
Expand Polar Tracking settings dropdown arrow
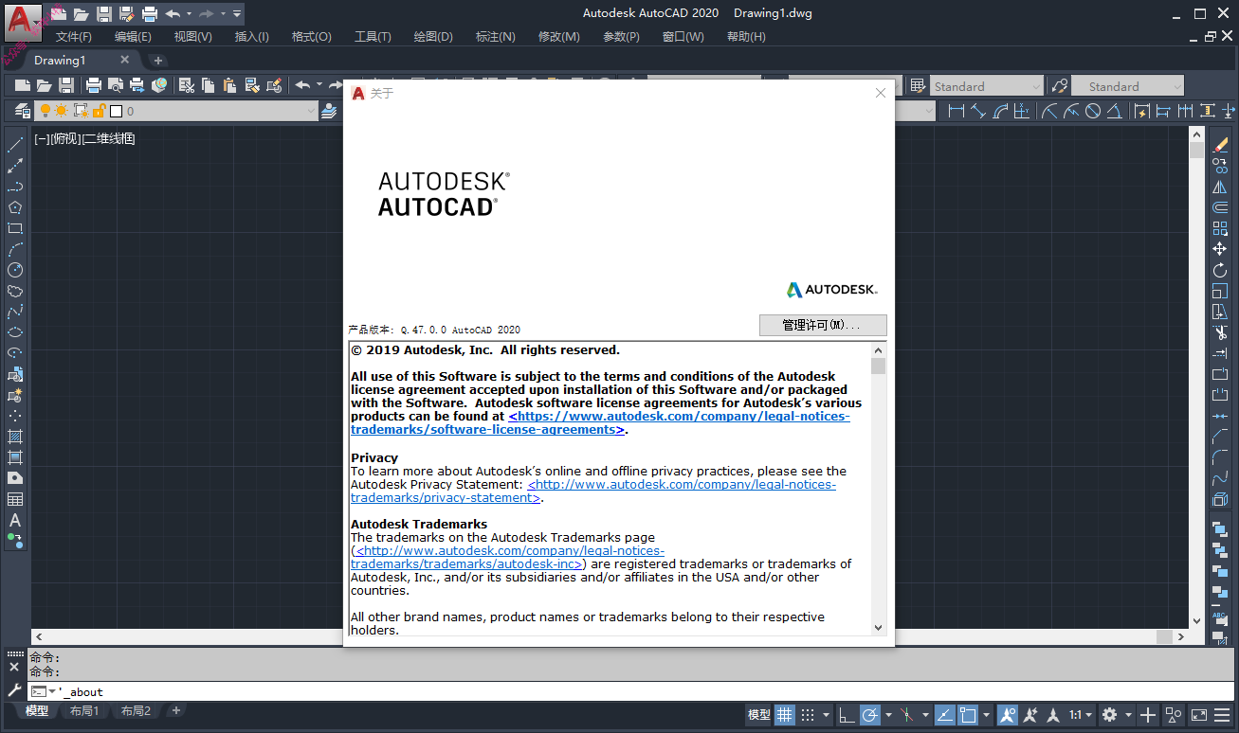[886, 715]
